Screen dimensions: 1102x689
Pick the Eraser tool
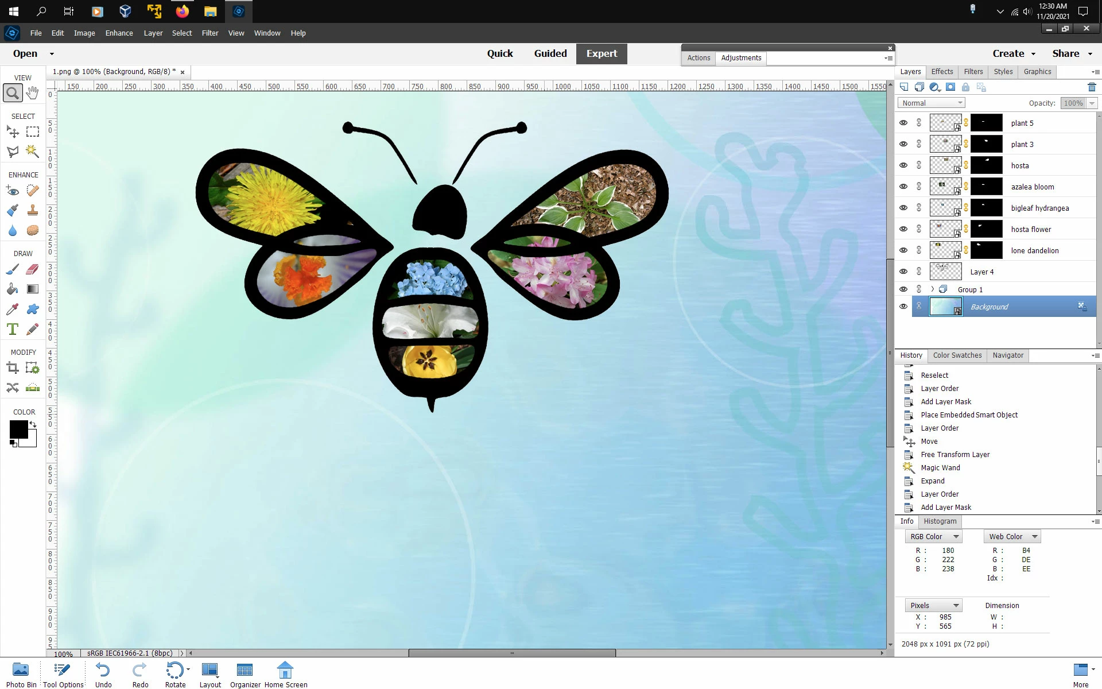[x=33, y=269]
